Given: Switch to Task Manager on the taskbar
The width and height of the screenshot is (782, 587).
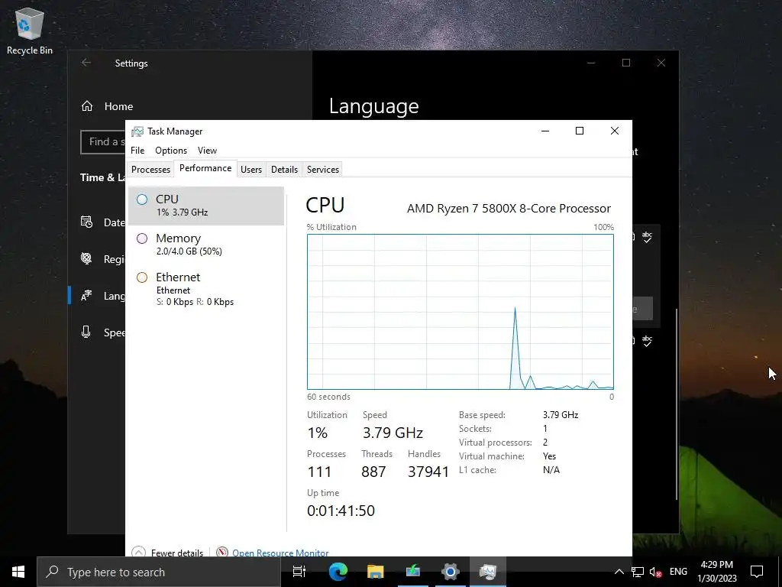Looking at the screenshot, I should [488, 572].
